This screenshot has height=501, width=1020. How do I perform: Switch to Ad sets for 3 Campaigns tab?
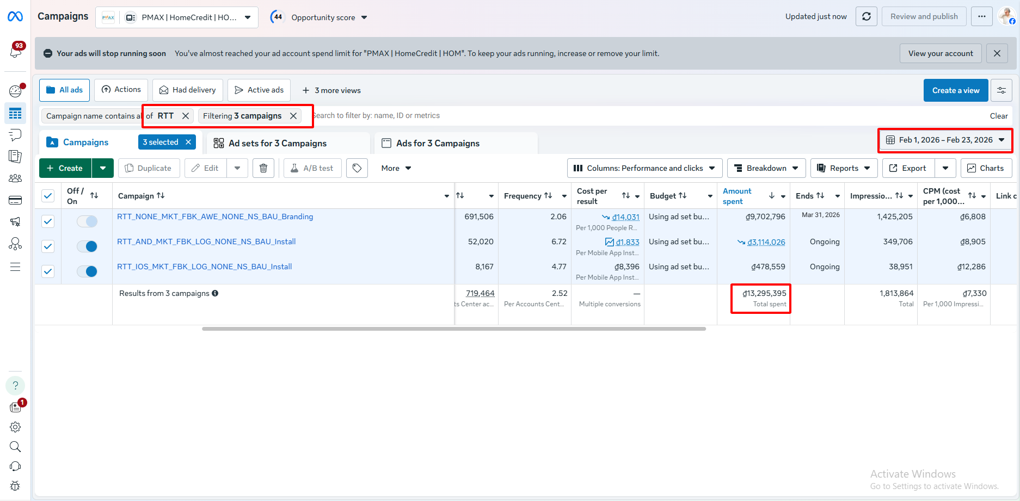tap(278, 143)
